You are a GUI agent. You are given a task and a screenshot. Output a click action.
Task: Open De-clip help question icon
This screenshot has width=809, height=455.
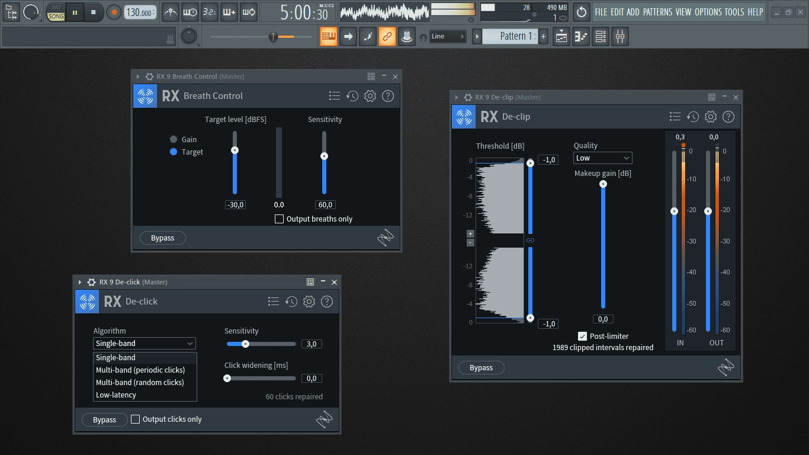728,117
